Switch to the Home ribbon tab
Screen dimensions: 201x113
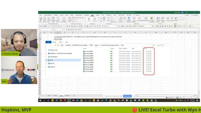tap(62, 15)
